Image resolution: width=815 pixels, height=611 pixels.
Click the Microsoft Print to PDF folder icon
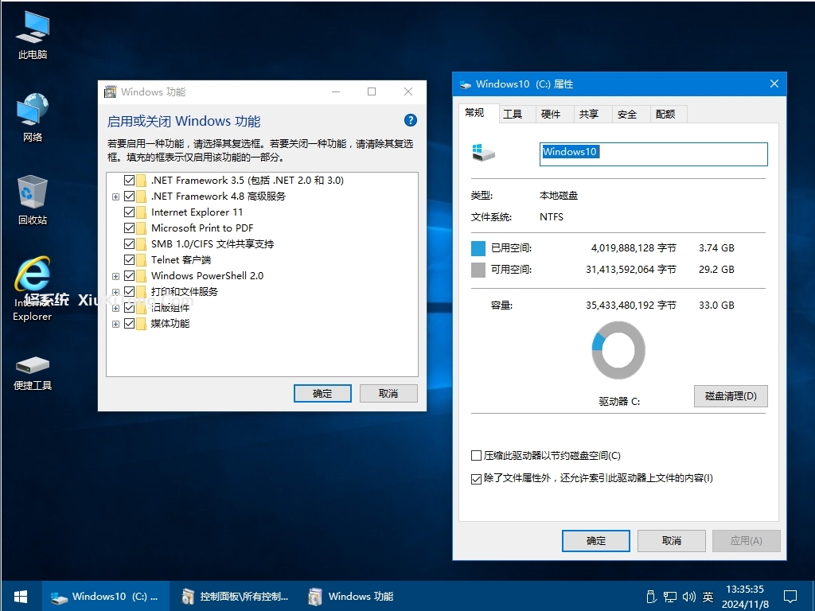coord(141,228)
